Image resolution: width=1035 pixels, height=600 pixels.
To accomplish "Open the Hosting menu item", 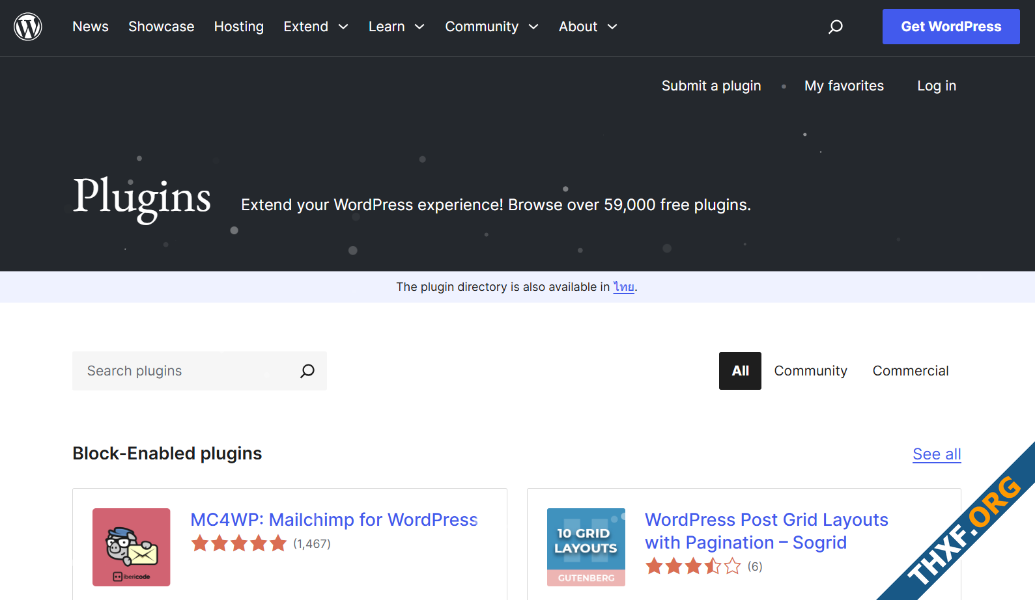I will pos(239,27).
